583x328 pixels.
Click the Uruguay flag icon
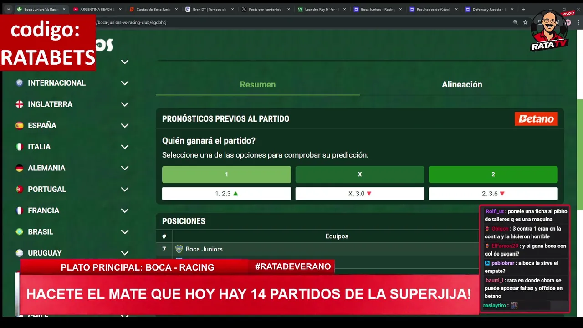(19, 253)
